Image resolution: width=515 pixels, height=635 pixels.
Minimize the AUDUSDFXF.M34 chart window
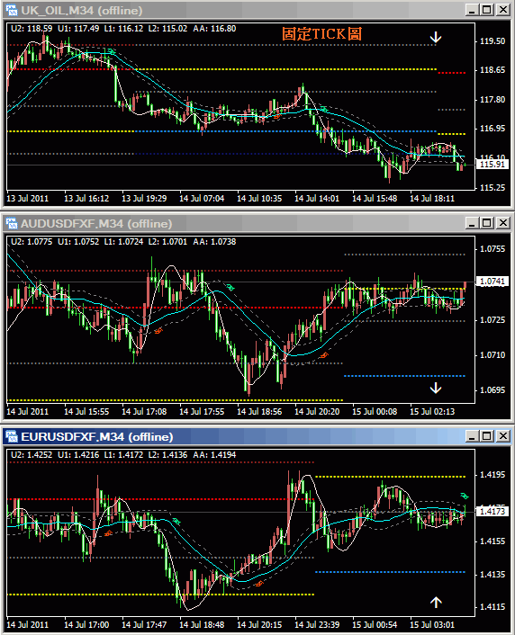[x=471, y=223]
